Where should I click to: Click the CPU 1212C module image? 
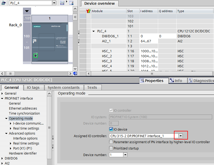[x=50, y=42]
